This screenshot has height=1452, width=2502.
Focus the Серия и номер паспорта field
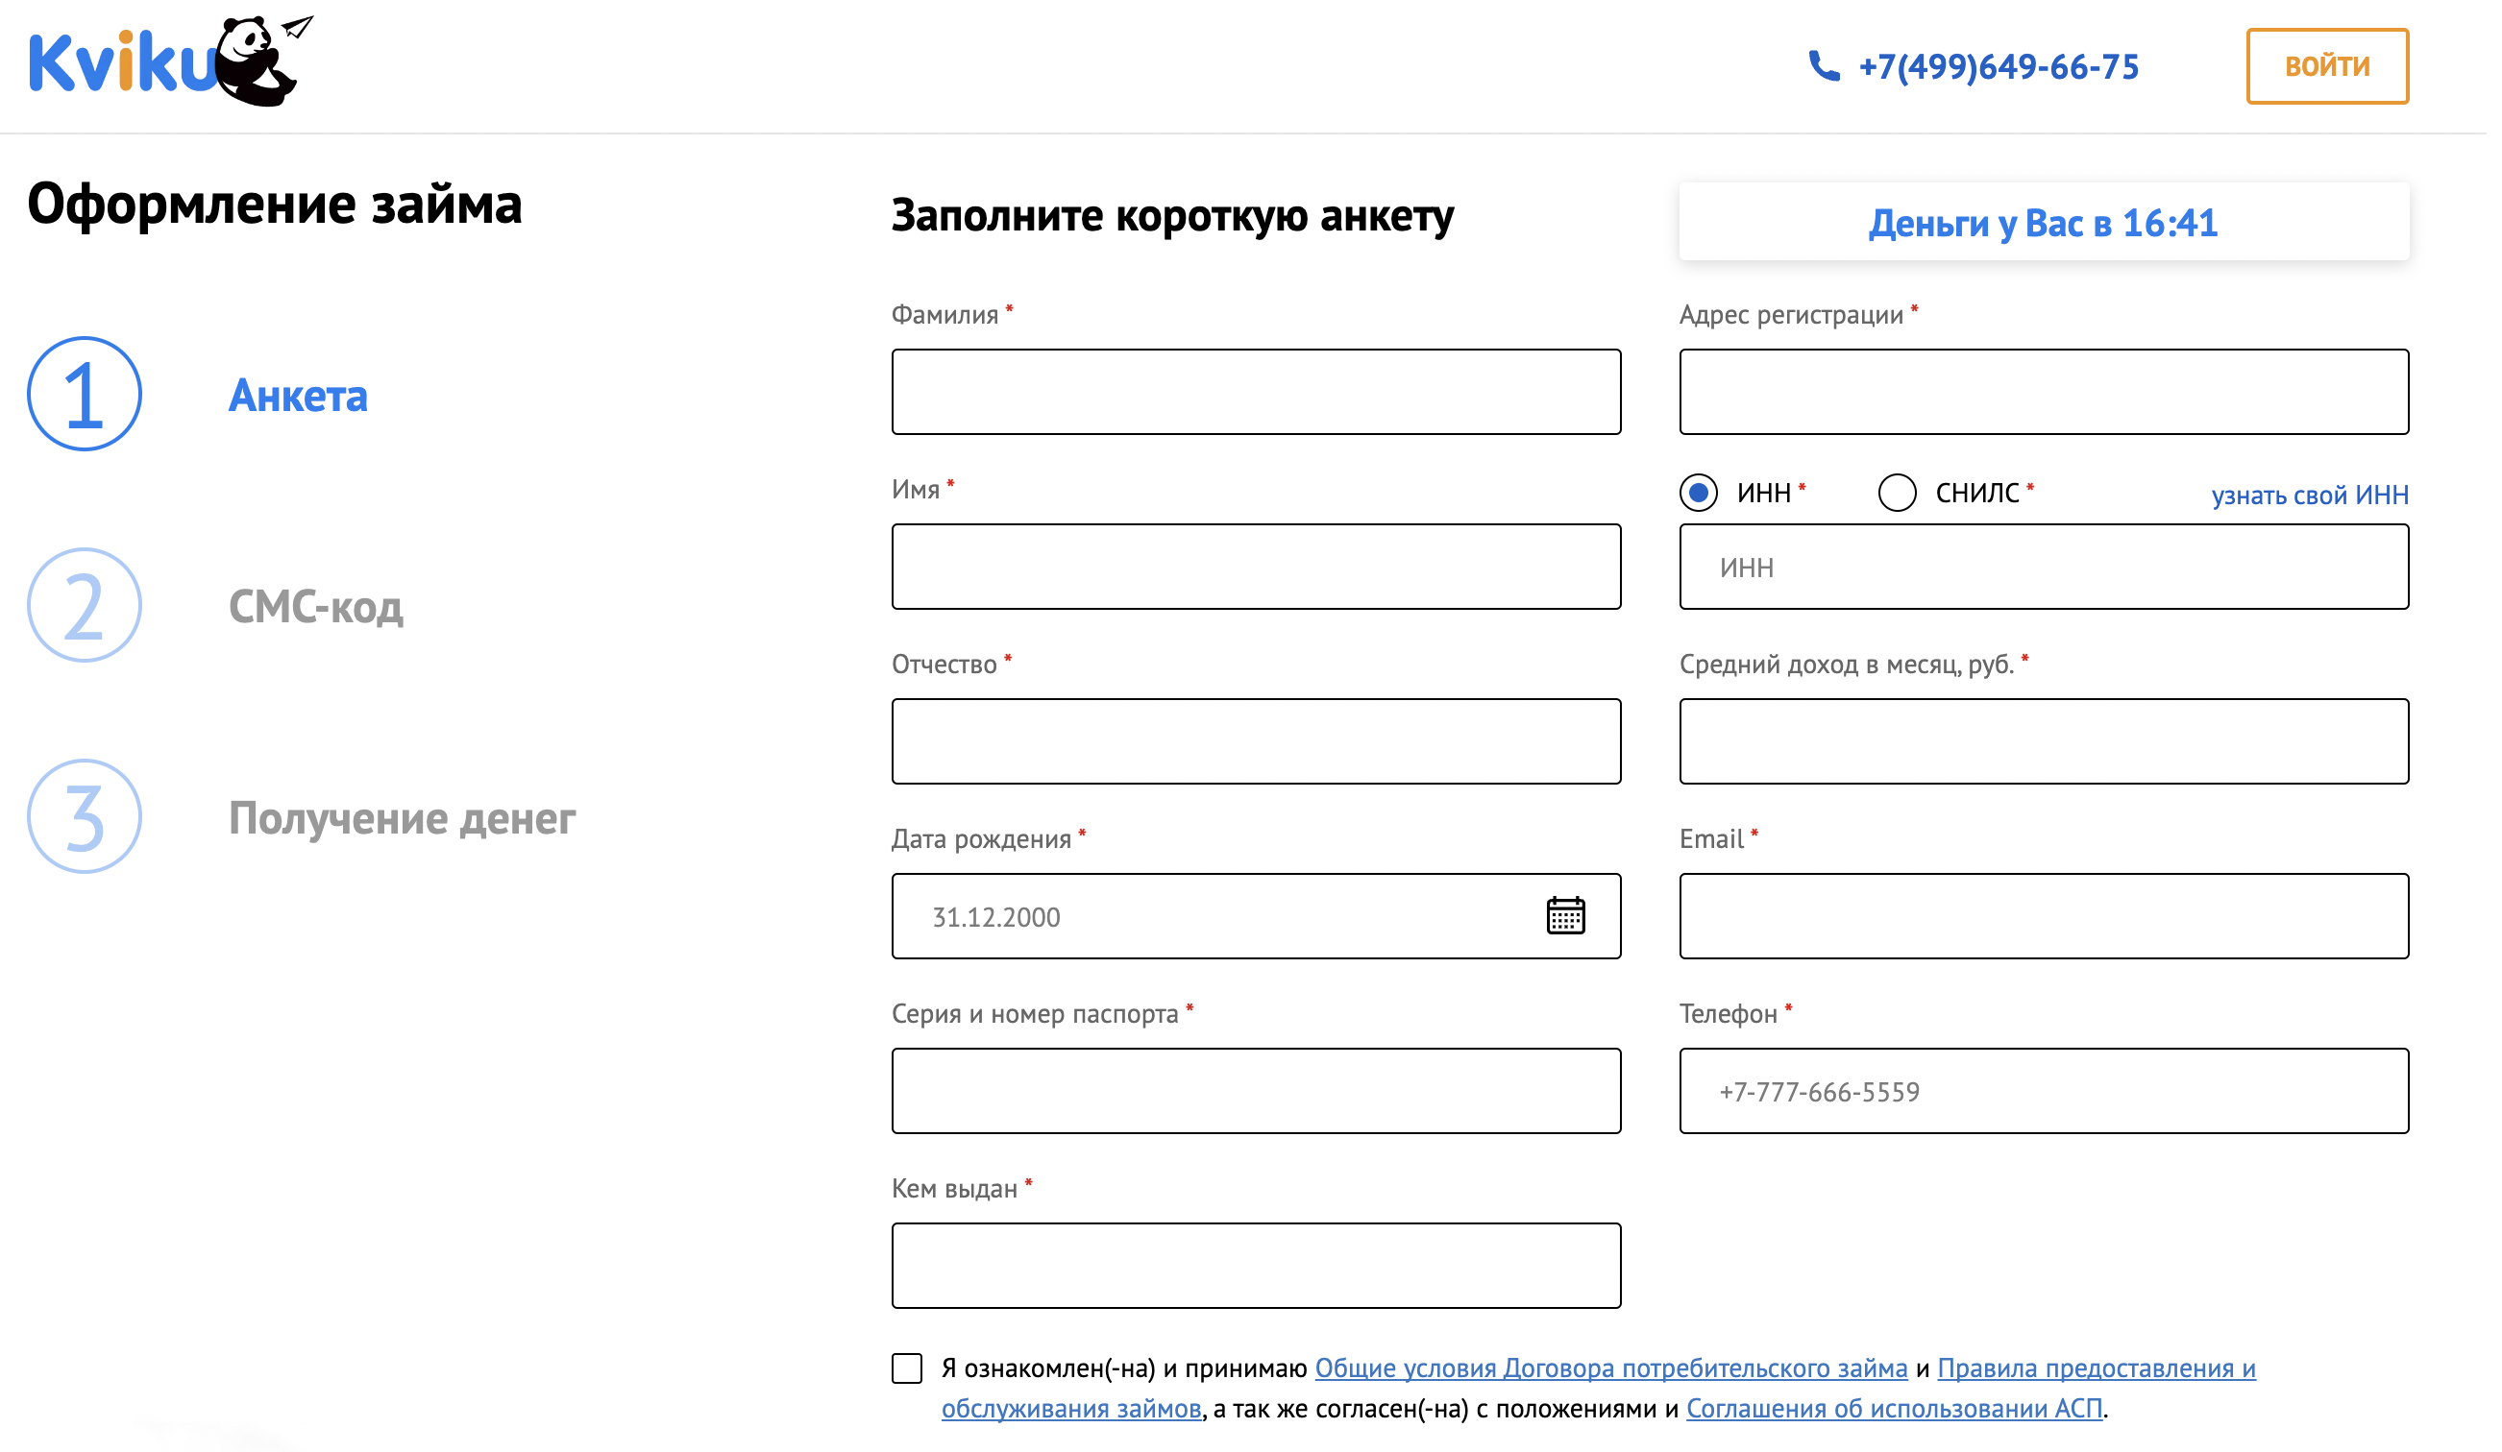pos(1257,1091)
